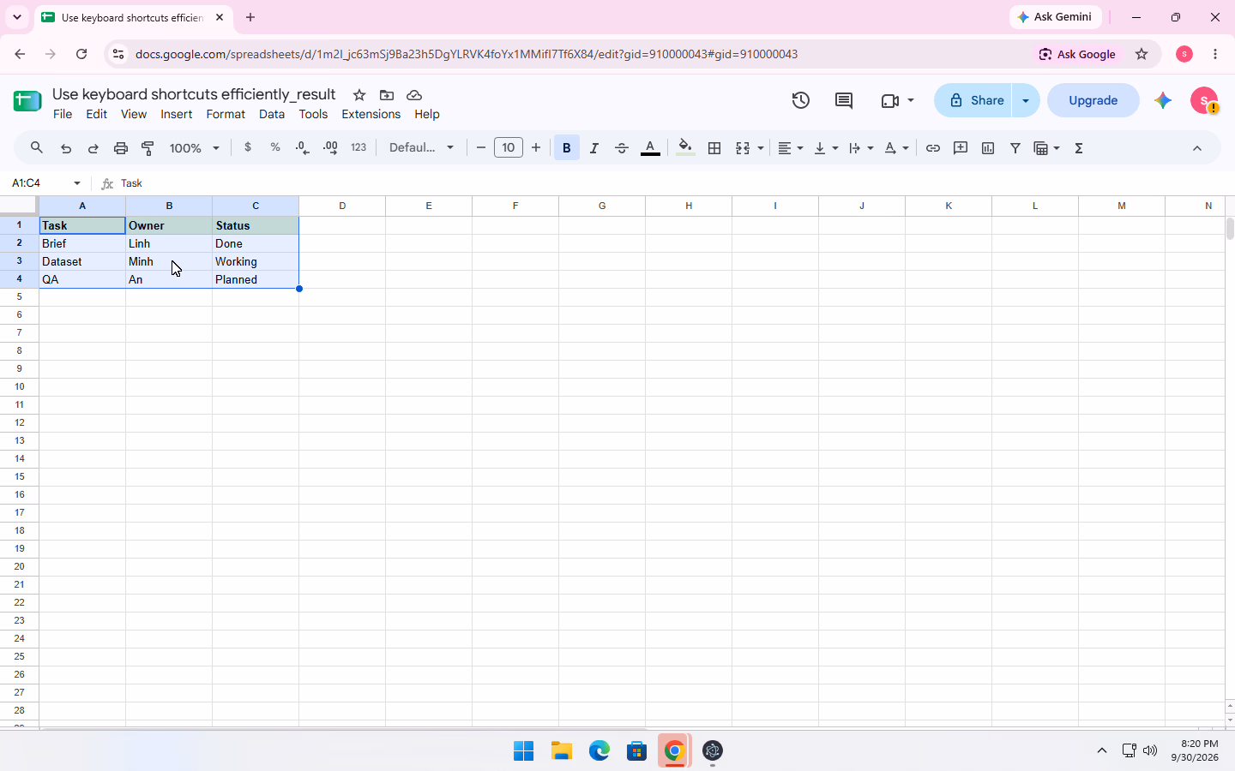Click the Ask Google button

click(1078, 54)
